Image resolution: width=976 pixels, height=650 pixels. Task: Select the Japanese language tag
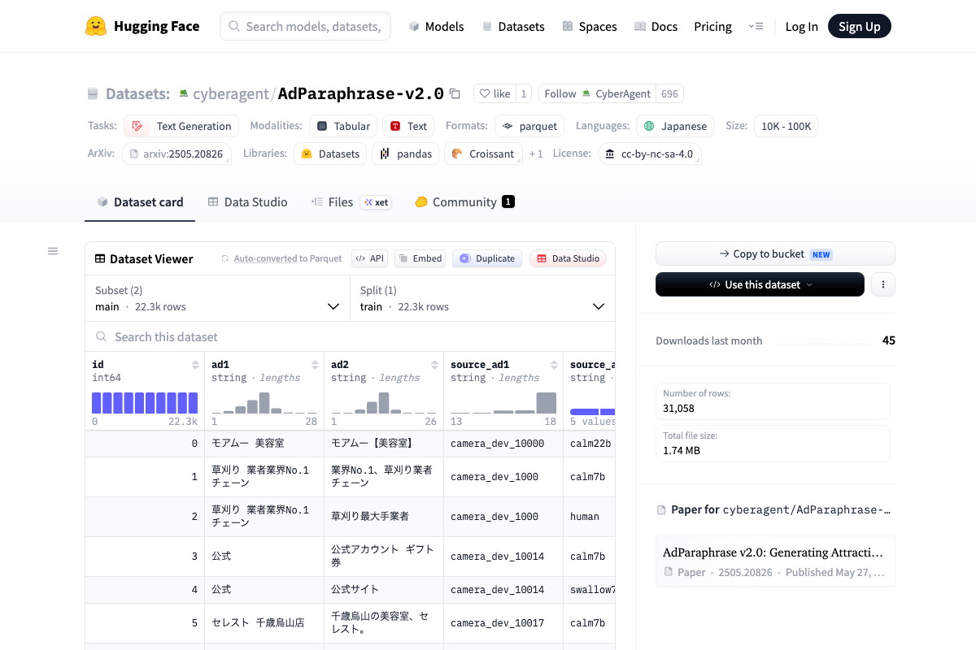point(675,126)
